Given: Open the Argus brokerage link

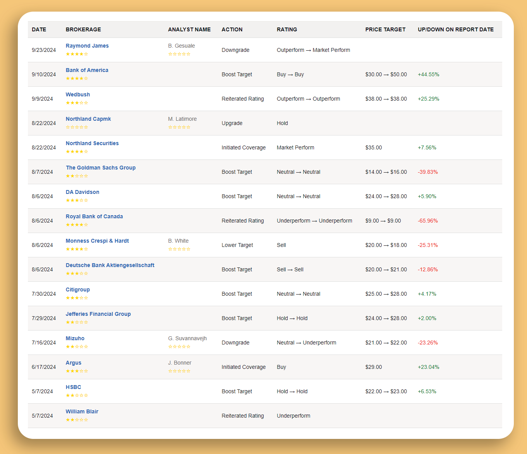Looking at the screenshot, I should 74,363.
